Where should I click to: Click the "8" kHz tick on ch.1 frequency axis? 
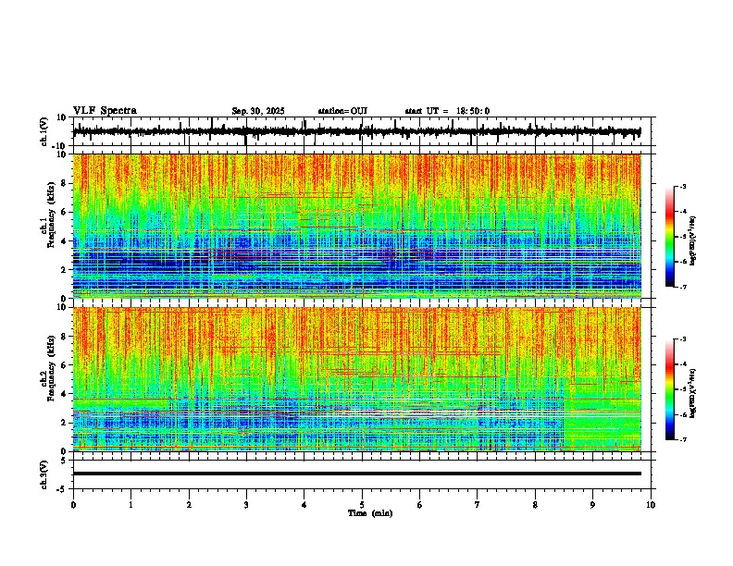[x=65, y=183]
